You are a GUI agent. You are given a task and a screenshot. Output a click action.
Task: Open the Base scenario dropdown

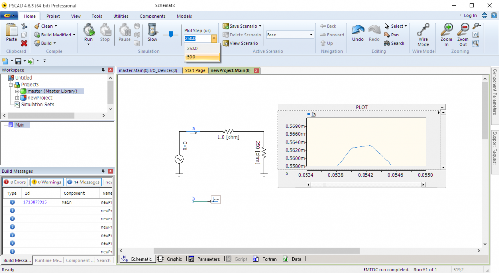[x=311, y=35]
